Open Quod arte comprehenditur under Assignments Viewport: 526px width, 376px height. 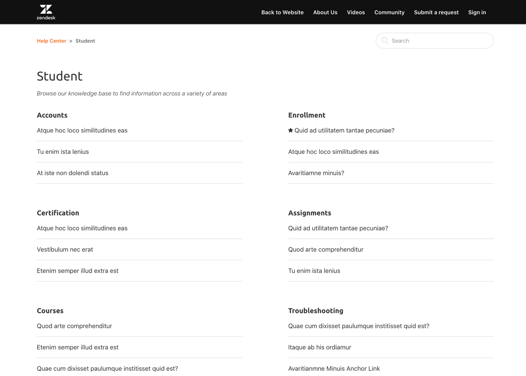coord(325,250)
